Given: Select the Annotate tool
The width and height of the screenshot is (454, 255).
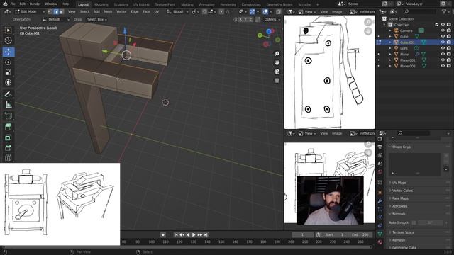Looking at the screenshot, I should click(8, 94).
